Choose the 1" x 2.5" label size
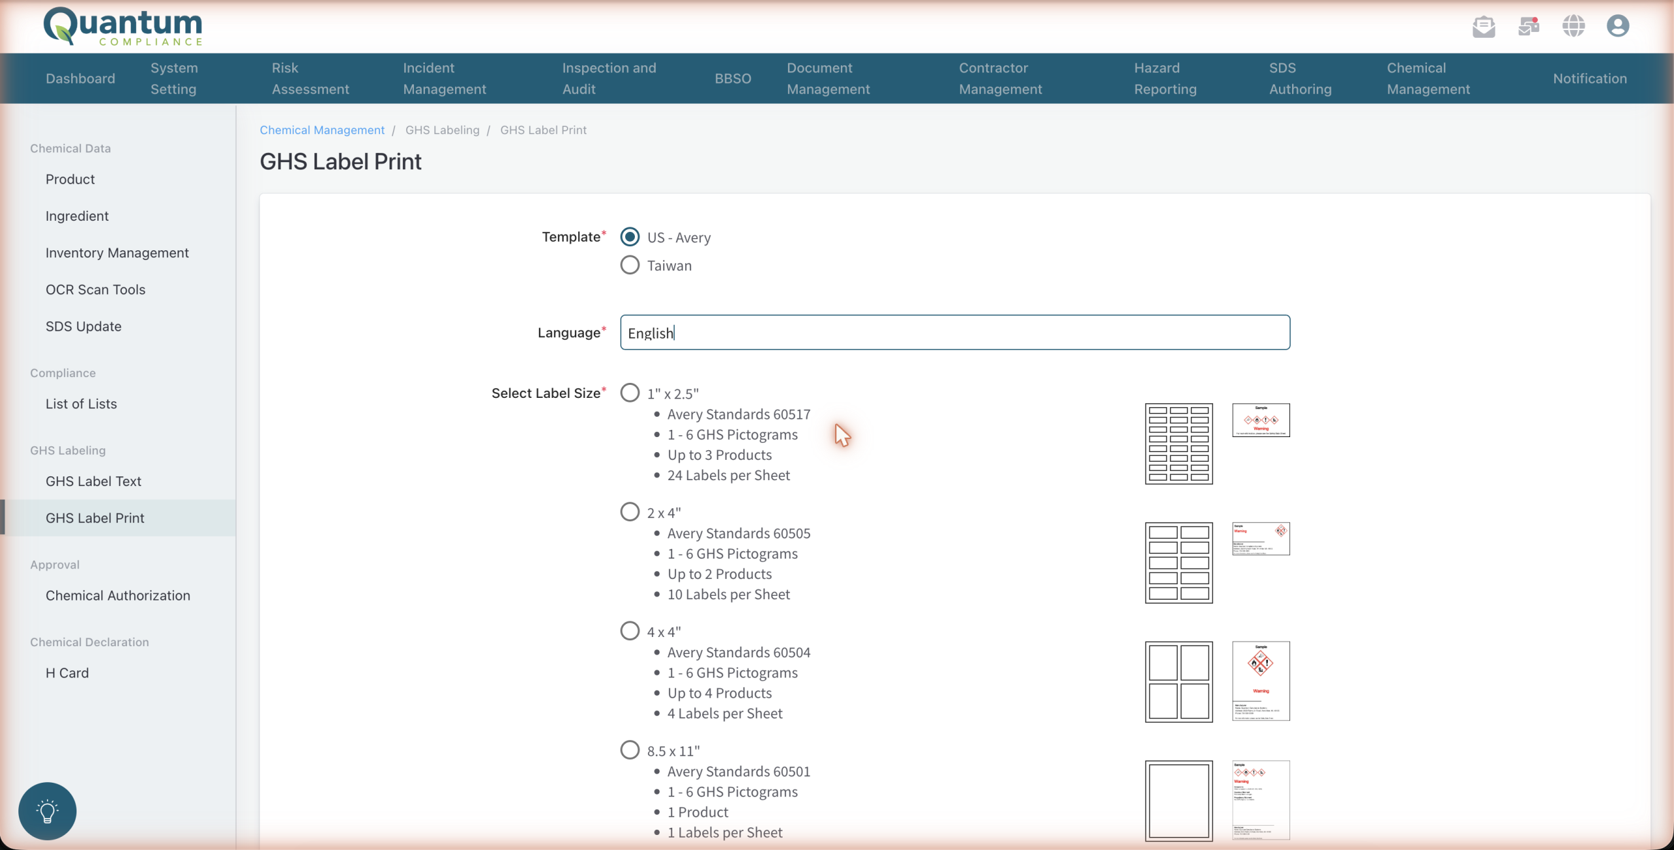The width and height of the screenshot is (1674, 850). pos(630,393)
